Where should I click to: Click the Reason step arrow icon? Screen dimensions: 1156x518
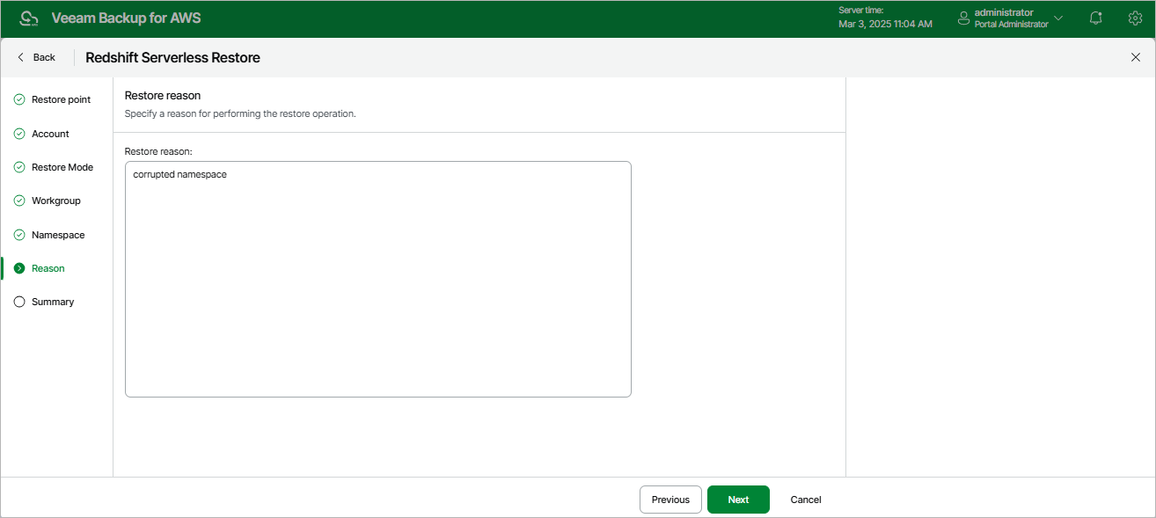click(x=19, y=268)
